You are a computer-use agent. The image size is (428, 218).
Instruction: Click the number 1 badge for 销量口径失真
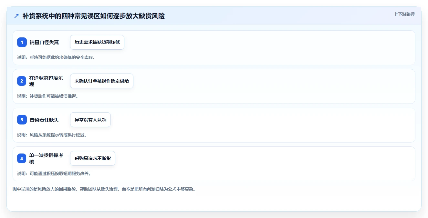[x=22, y=42]
